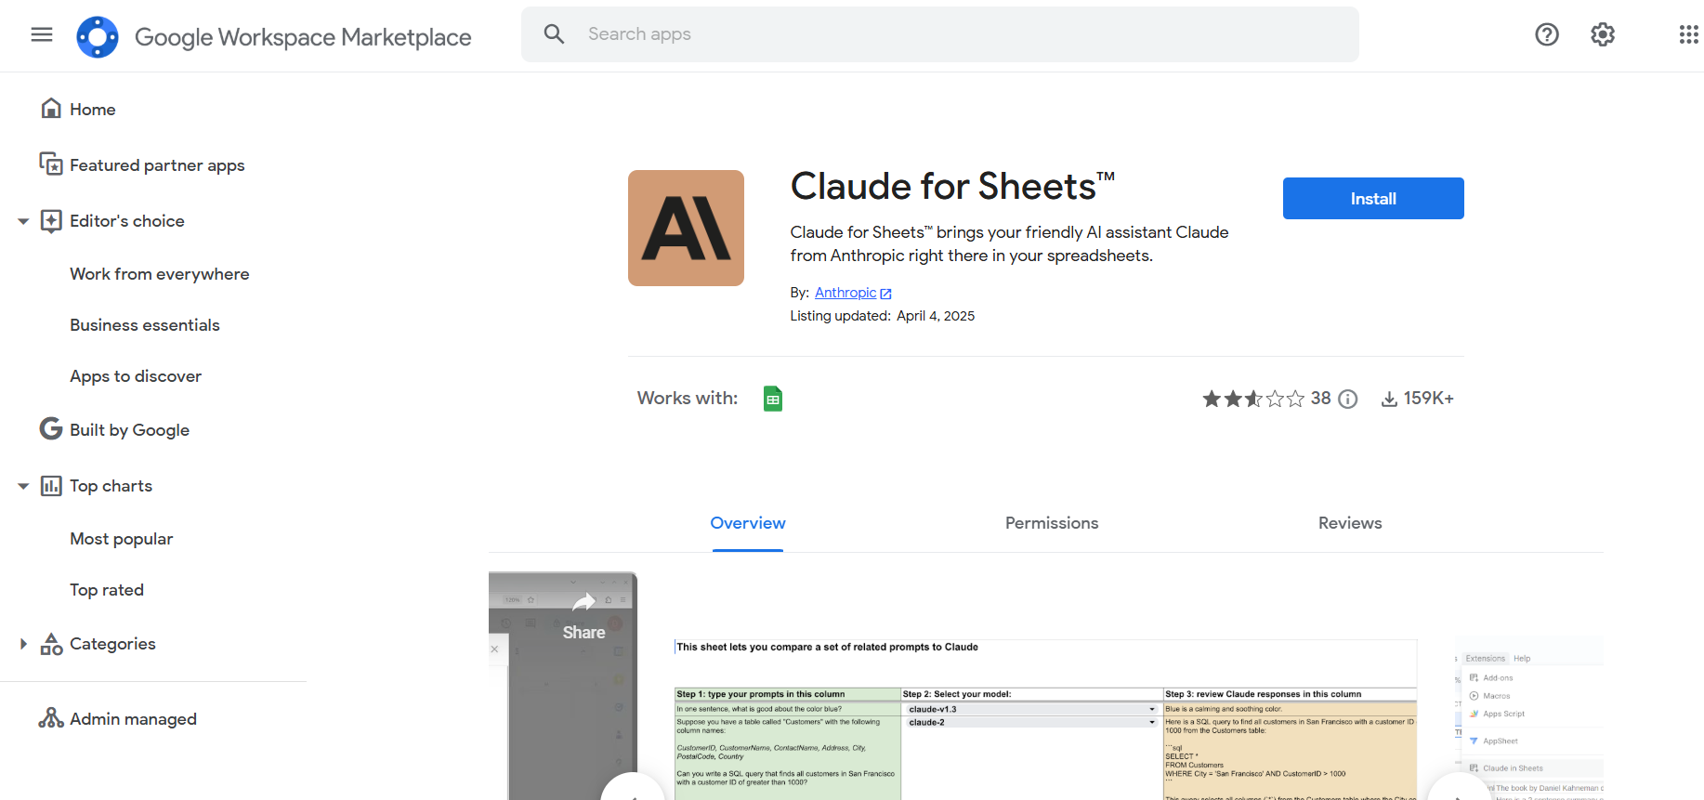Switch to the Permissions tab
This screenshot has width=1704, height=800.
pyautogui.click(x=1052, y=523)
